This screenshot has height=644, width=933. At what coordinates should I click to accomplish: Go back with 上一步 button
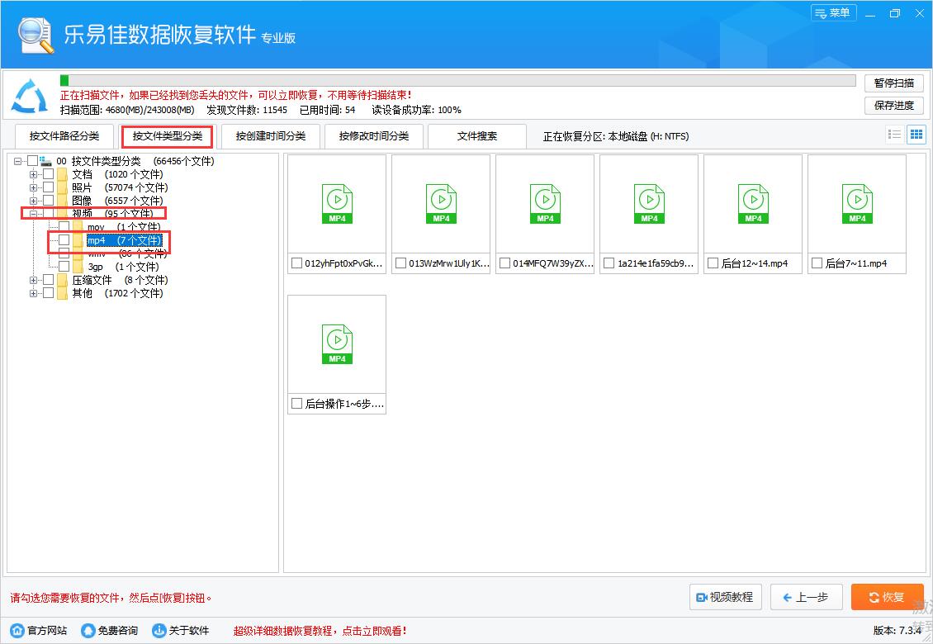[806, 597]
